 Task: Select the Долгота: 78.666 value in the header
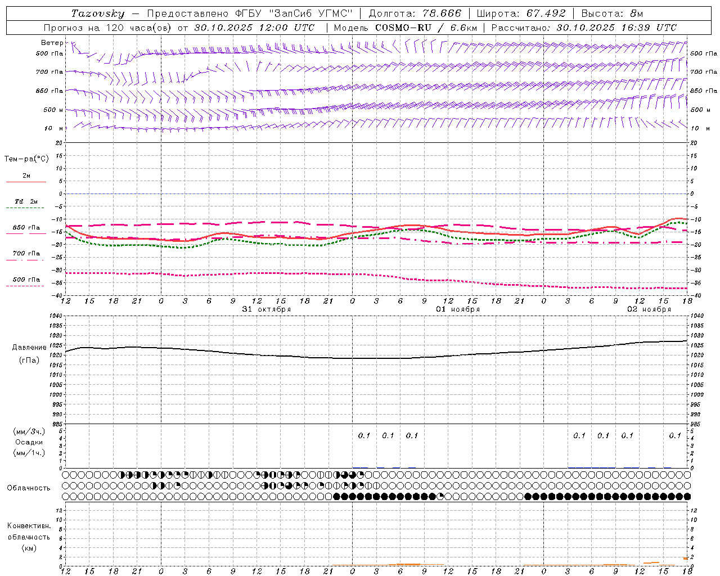click(x=415, y=13)
